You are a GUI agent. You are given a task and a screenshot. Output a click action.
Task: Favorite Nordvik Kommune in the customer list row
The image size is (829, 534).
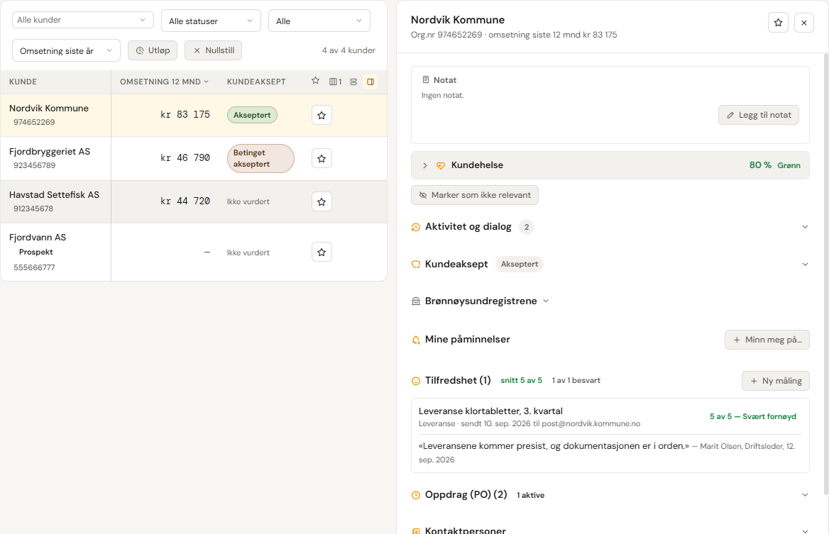click(x=322, y=115)
